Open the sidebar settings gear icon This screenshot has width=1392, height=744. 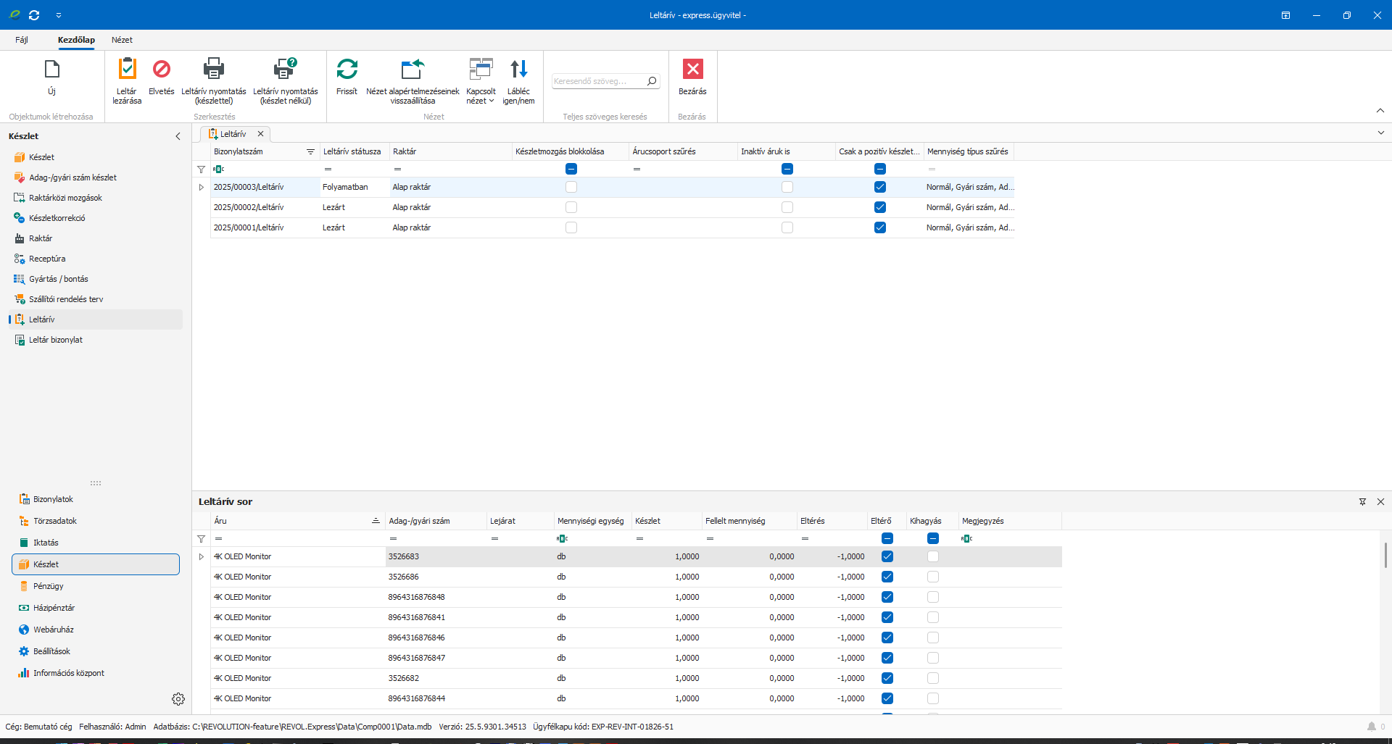coord(178,699)
